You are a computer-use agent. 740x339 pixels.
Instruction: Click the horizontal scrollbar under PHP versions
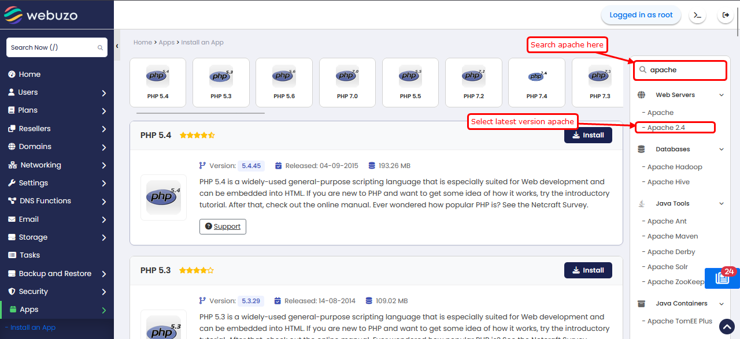click(x=197, y=113)
